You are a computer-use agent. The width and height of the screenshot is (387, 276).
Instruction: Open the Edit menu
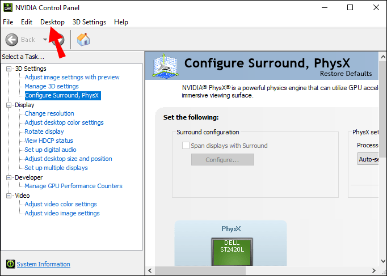[x=27, y=22]
